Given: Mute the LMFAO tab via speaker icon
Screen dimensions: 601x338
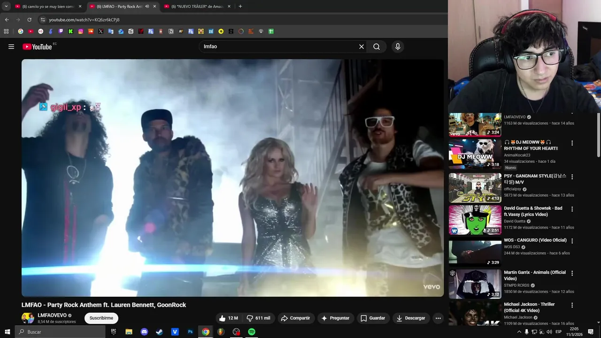Looking at the screenshot, I should (147, 7).
